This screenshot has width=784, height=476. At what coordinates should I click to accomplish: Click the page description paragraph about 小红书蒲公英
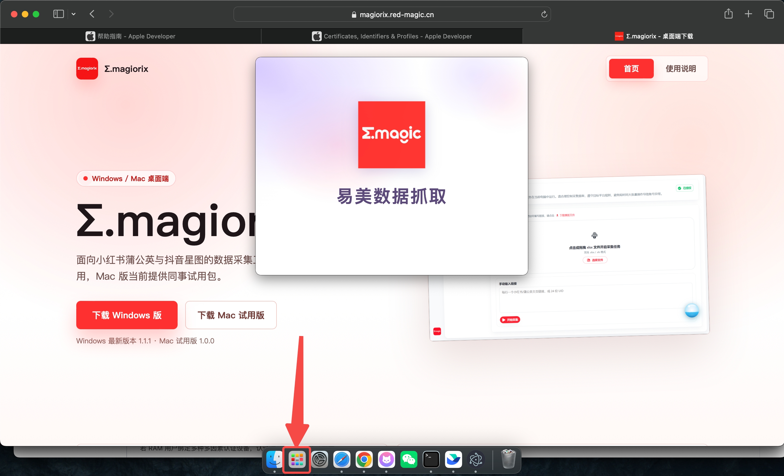point(165,268)
